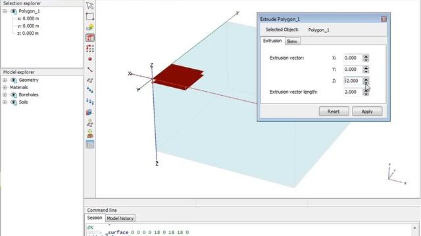Screen dimensions: 421x236
Task: Click the Extrusion vector length field
Action: pos(353,92)
